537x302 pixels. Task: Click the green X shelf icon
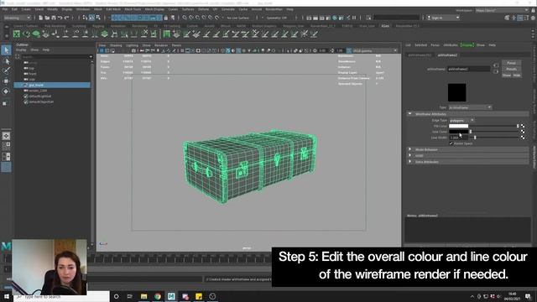coord(17,34)
